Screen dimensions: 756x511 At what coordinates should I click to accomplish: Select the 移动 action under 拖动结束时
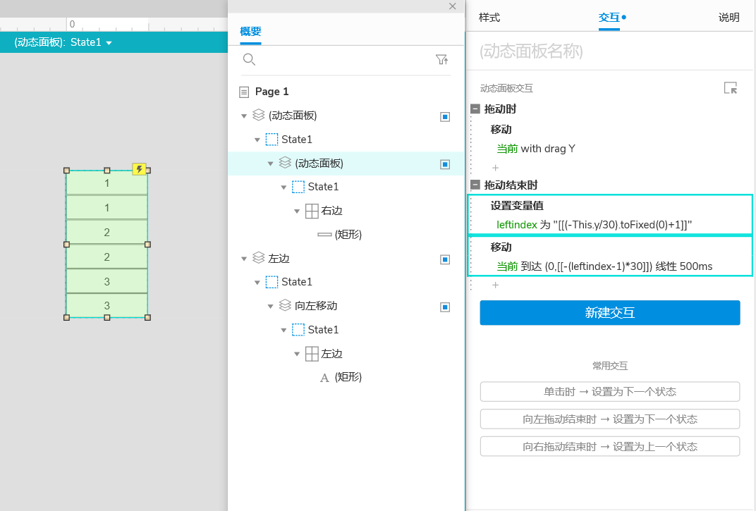pos(501,247)
